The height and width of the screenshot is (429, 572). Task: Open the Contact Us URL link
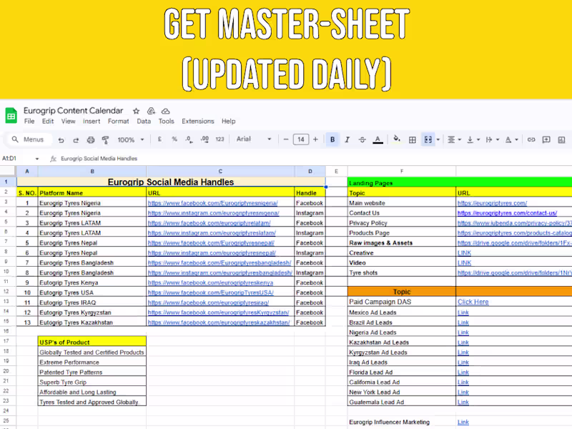pyautogui.click(x=507, y=213)
